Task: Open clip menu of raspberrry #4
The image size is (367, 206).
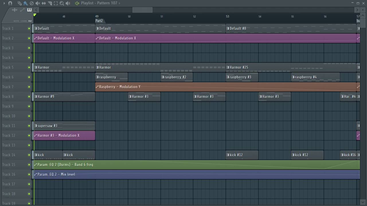Action: click(x=293, y=77)
